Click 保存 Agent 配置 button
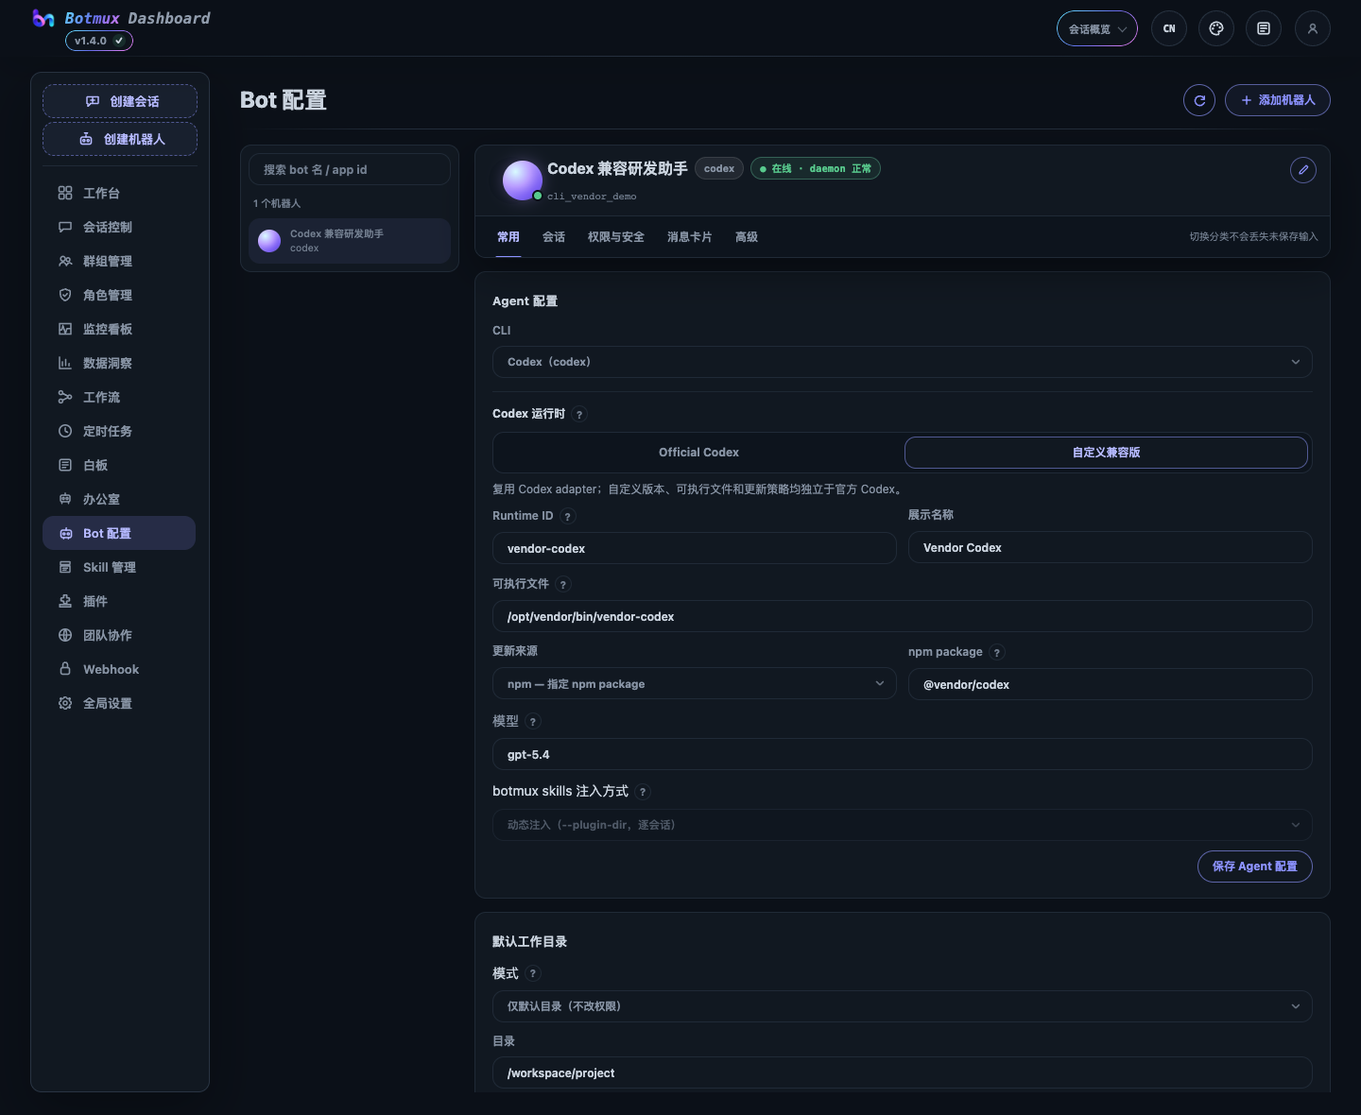Image resolution: width=1361 pixels, height=1115 pixels. pyautogui.click(x=1255, y=866)
